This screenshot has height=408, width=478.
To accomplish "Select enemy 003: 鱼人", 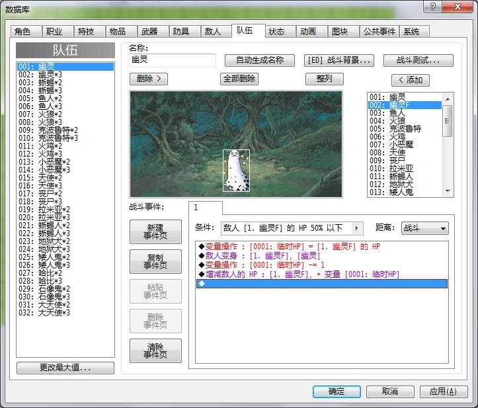I will tap(405, 113).
